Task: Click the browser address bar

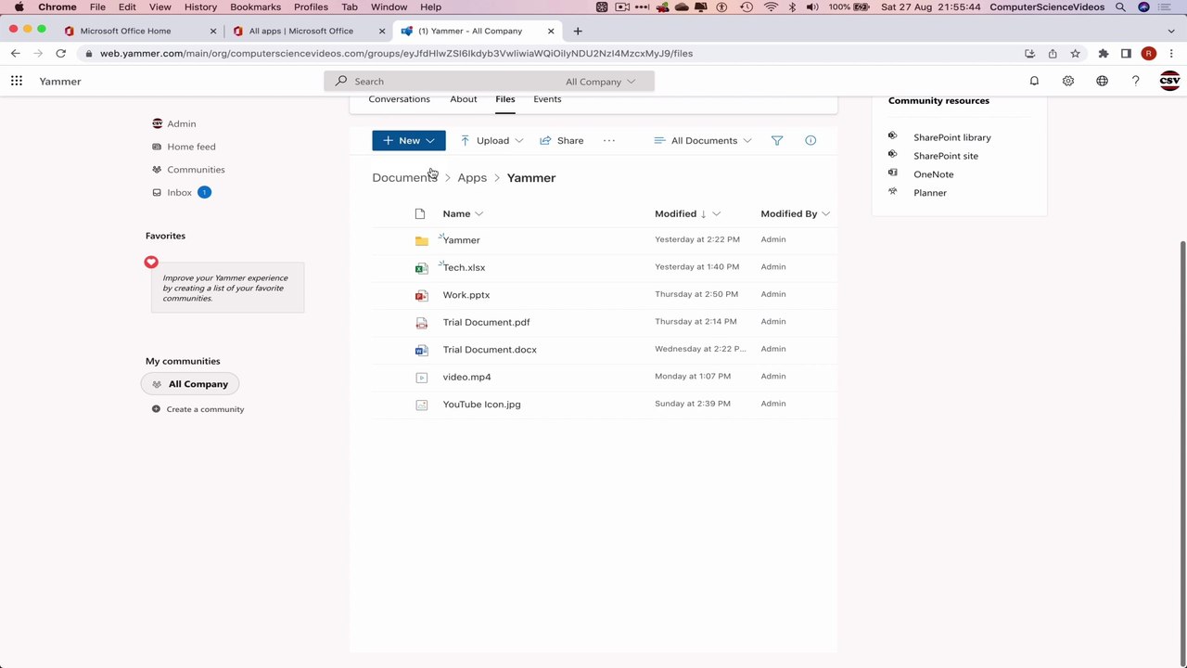Action: coord(547,54)
